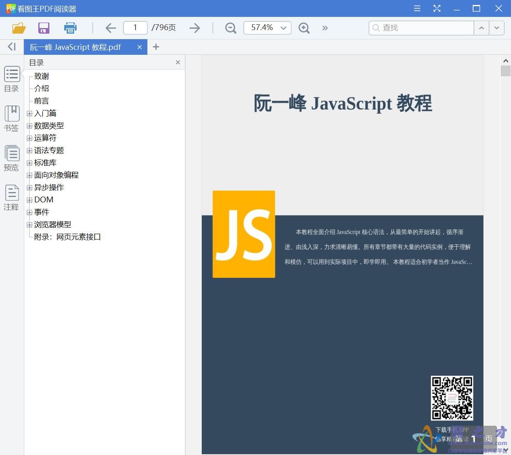Viewport: 511px width, 455px height.
Task: Select the 致谢 entry in the outline
Action: 42,76
